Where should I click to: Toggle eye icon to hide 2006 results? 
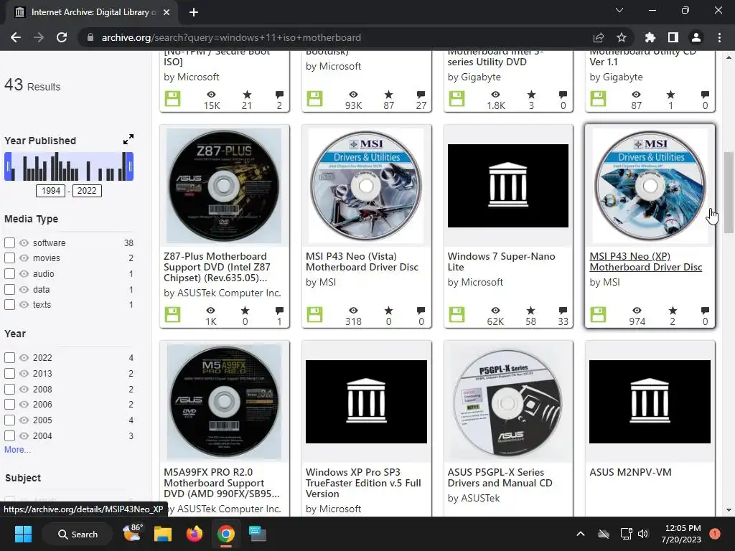pos(24,405)
